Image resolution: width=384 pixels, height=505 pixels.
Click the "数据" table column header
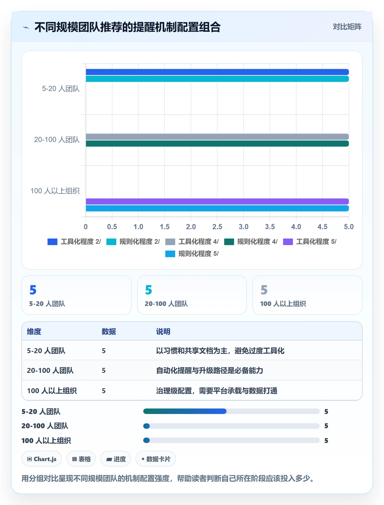[x=109, y=331]
